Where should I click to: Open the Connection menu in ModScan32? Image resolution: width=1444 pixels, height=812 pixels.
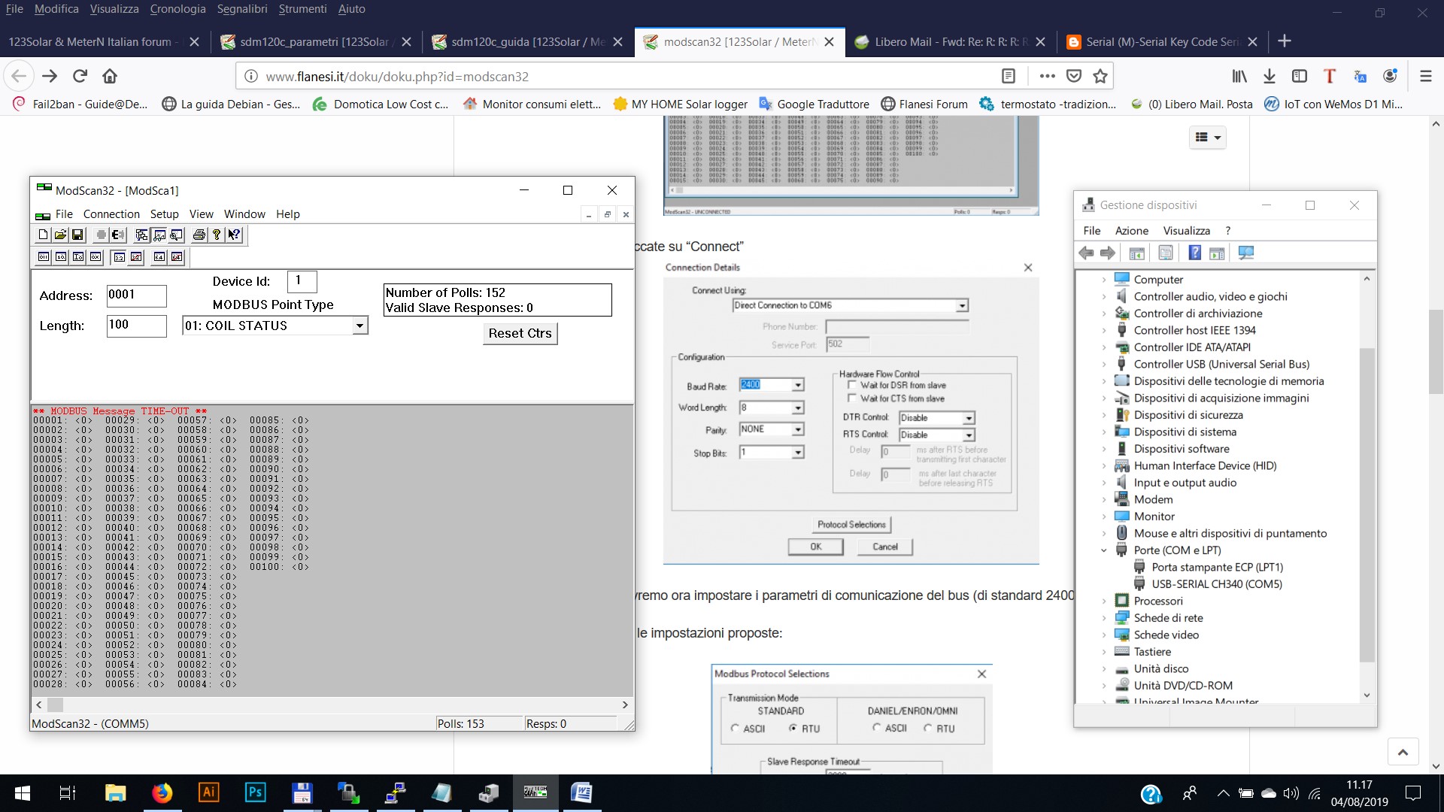pyautogui.click(x=111, y=214)
